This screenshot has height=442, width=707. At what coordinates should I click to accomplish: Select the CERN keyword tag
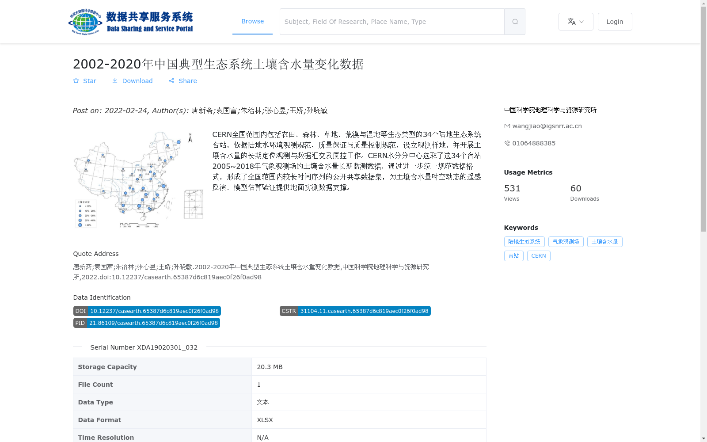[x=538, y=256]
